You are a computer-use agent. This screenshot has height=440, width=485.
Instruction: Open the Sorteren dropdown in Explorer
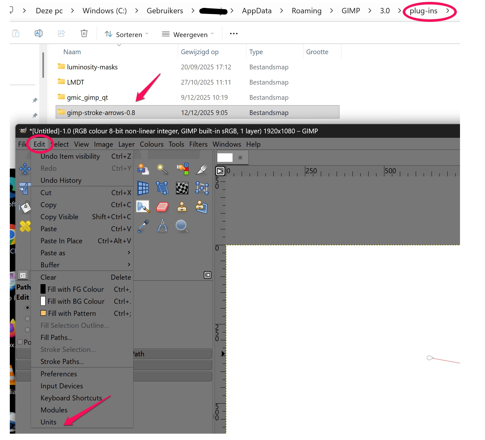(127, 34)
